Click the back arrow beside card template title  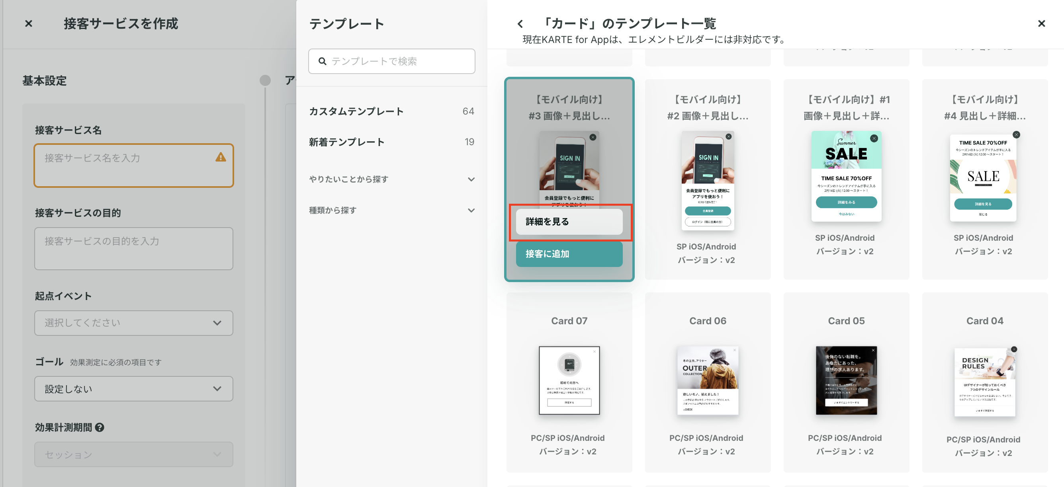click(x=520, y=24)
